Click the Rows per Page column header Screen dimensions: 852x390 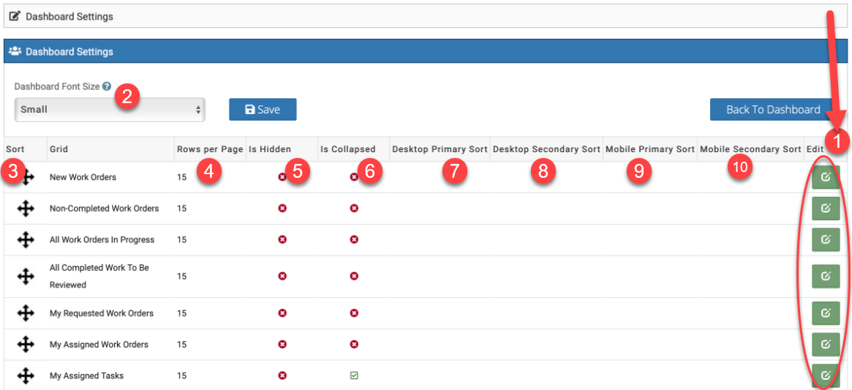pyautogui.click(x=209, y=149)
